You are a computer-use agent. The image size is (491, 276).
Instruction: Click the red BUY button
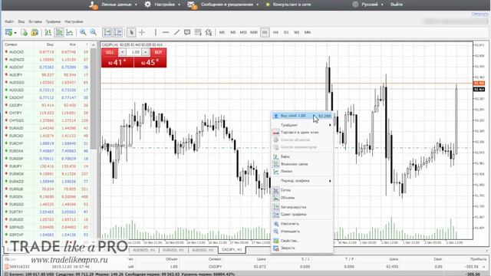pyautogui.click(x=158, y=52)
